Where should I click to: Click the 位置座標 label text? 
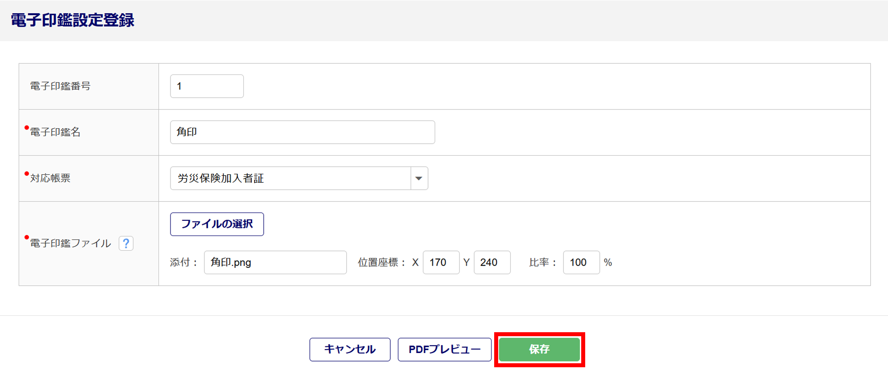pos(378,263)
